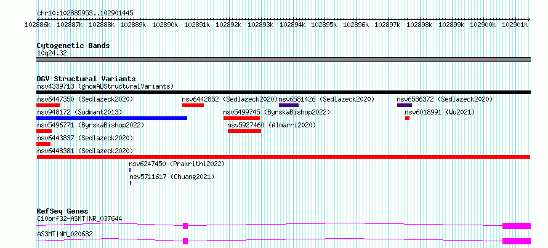
Task: Click the 102891k ruler tick label
Action: click(197, 25)
